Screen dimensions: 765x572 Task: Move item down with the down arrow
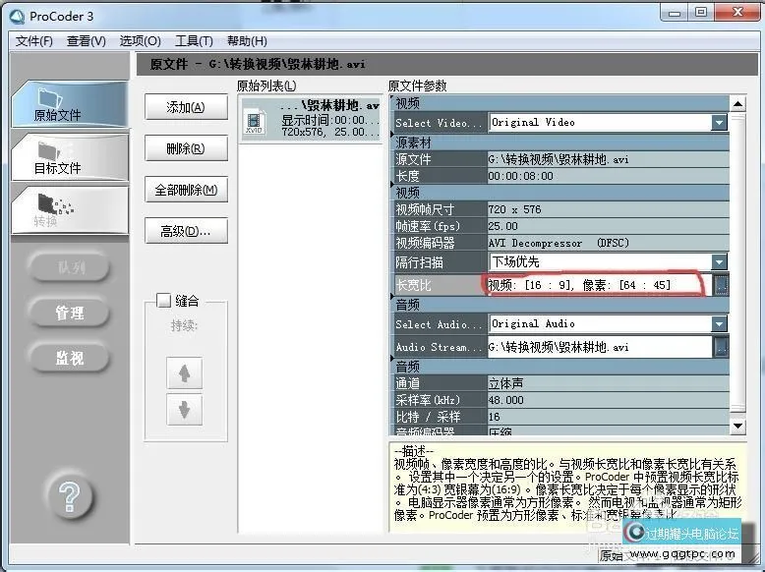(185, 409)
